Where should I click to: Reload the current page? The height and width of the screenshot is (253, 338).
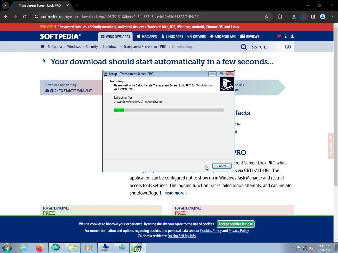[25, 17]
